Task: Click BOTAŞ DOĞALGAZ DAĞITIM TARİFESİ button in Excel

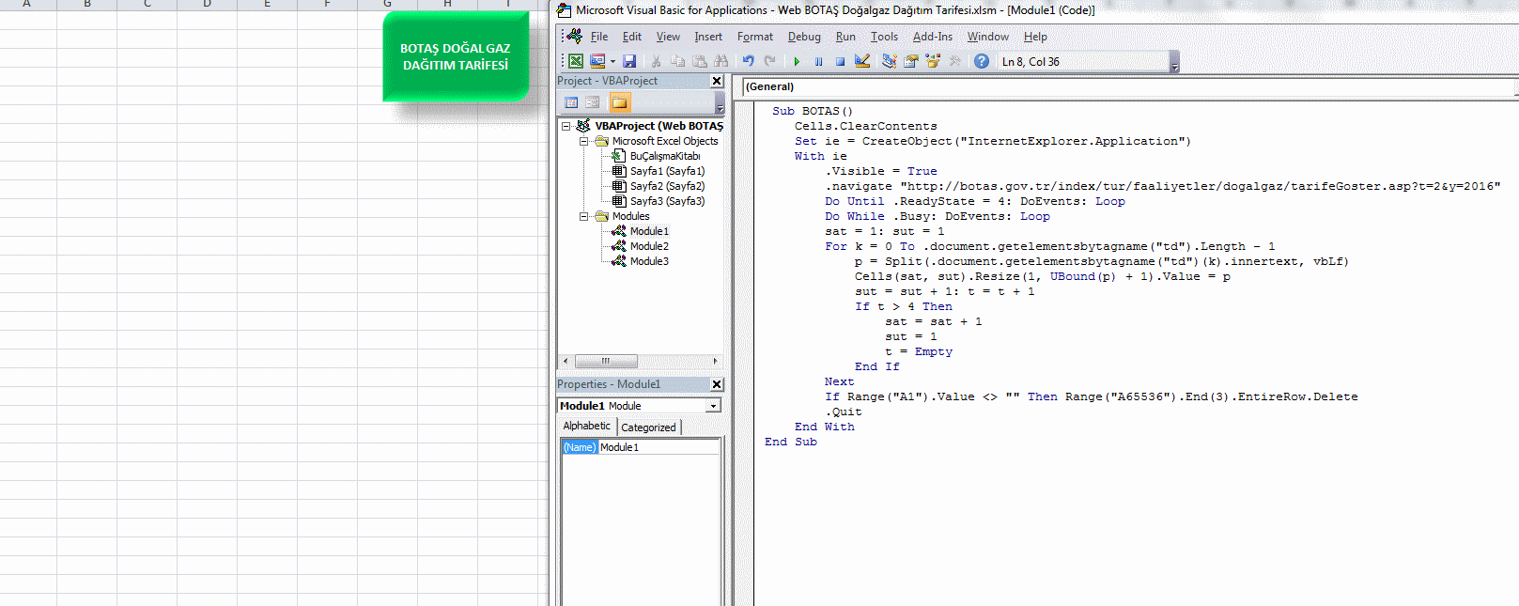Action: [x=456, y=56]
